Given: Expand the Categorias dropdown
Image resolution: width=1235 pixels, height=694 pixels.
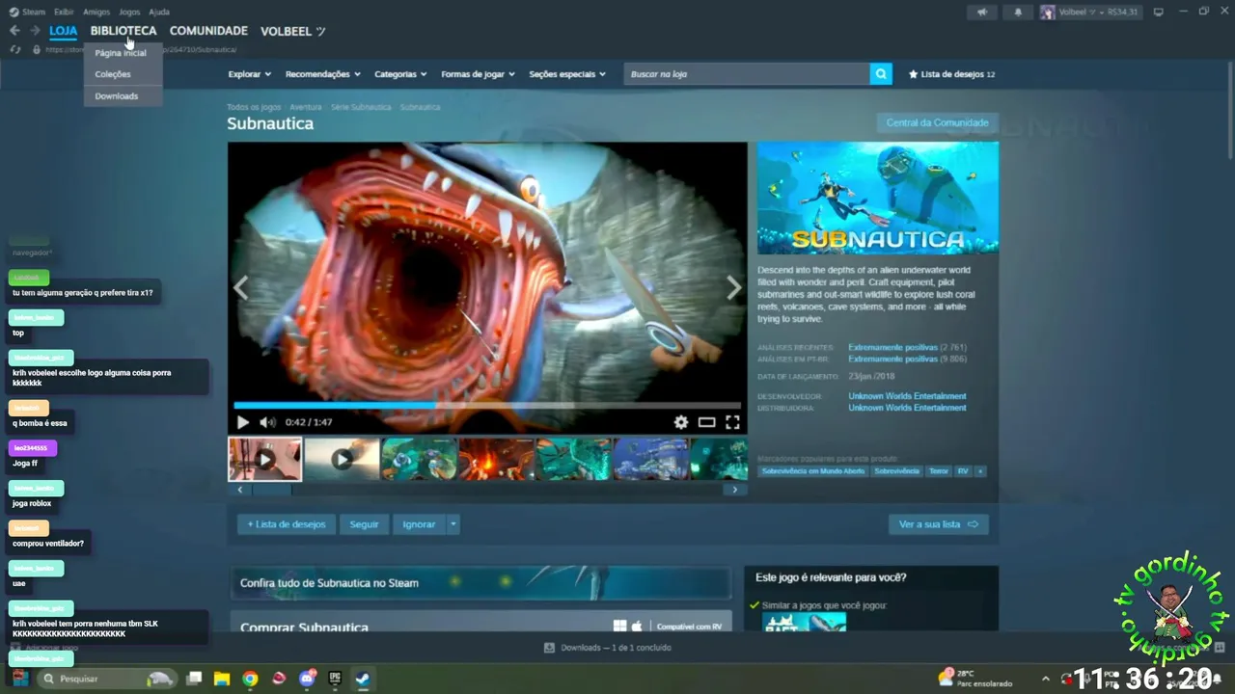Looking at the screenshot, I should [400, 74].
